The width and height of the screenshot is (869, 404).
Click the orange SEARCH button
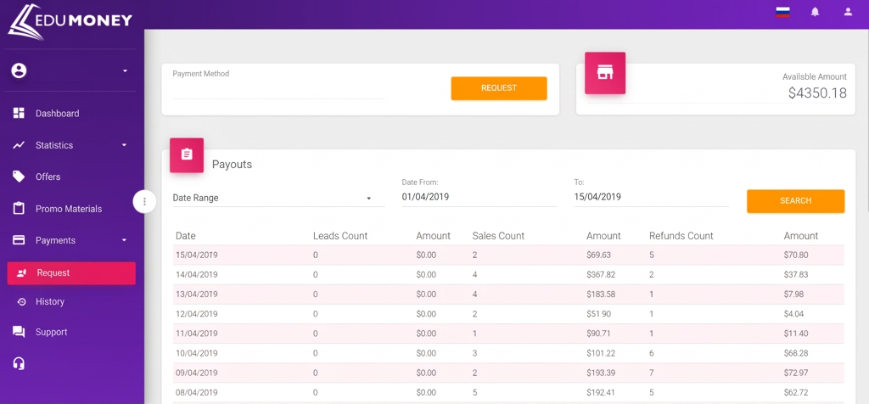click(x=795, y=201)
